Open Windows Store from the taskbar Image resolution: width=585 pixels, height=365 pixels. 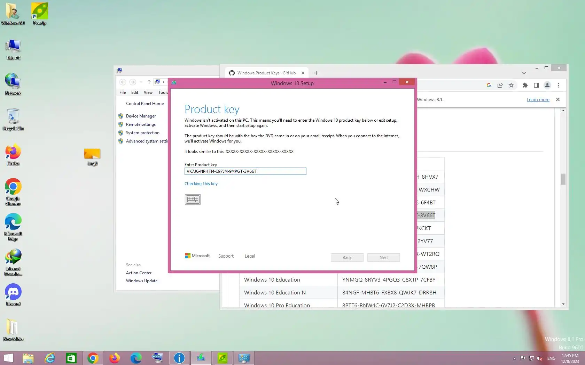point(71,358)
